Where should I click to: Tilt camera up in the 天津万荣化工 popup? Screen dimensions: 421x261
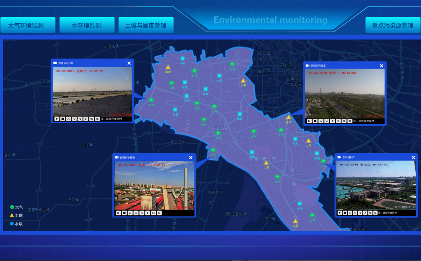pyautogui.click(x=321, y=121)
